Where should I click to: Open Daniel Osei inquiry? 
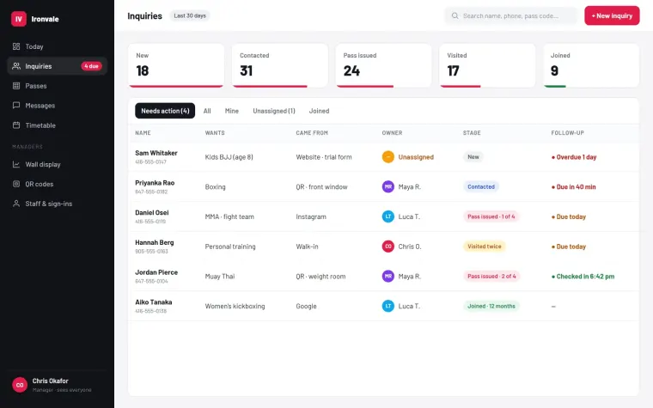(x=383, y=216)
